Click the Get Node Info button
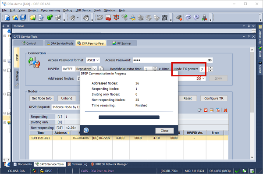 point(42,98)
